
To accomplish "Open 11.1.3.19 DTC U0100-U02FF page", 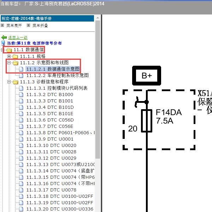I will point(60,202).
